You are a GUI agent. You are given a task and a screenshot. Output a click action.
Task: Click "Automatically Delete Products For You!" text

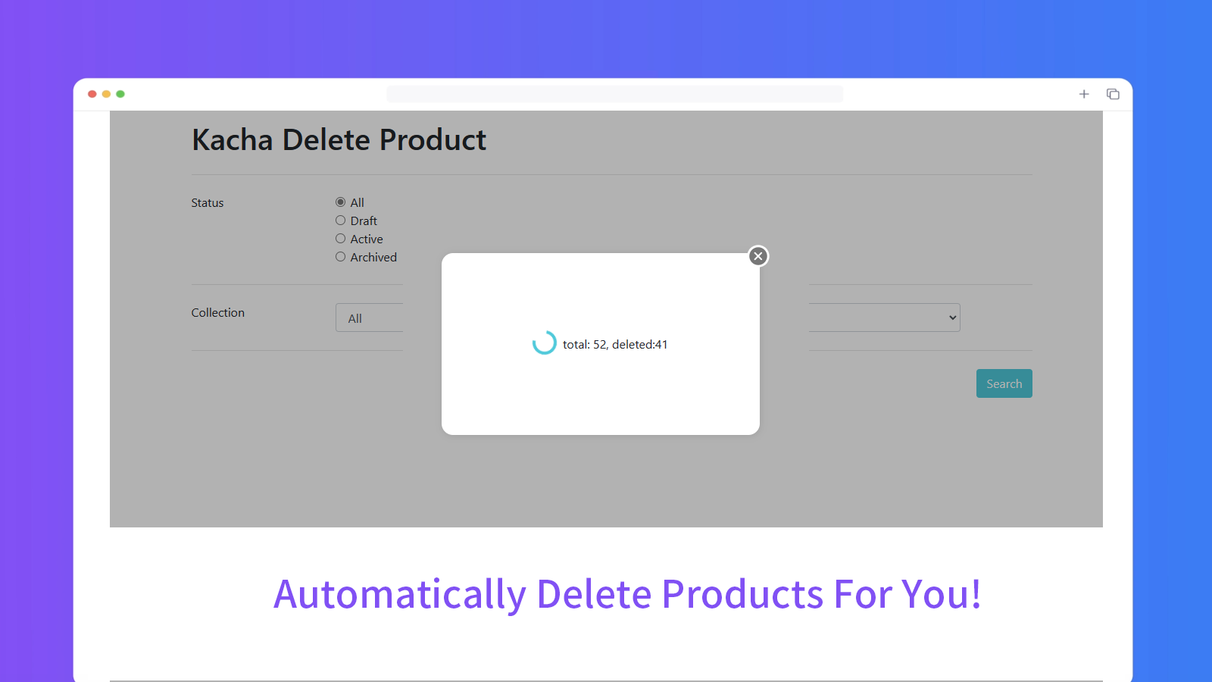628,595
